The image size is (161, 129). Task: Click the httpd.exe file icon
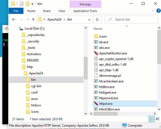pos(96,104)
